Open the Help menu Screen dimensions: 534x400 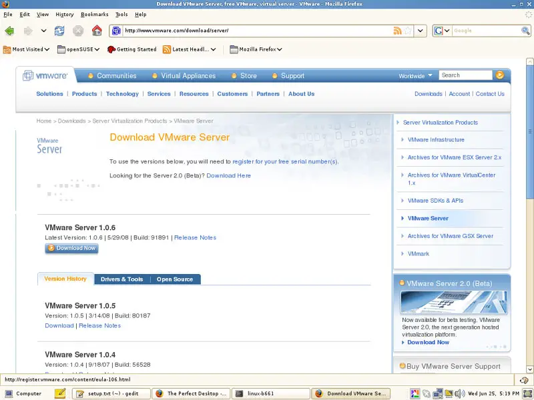tap(141, 14)
